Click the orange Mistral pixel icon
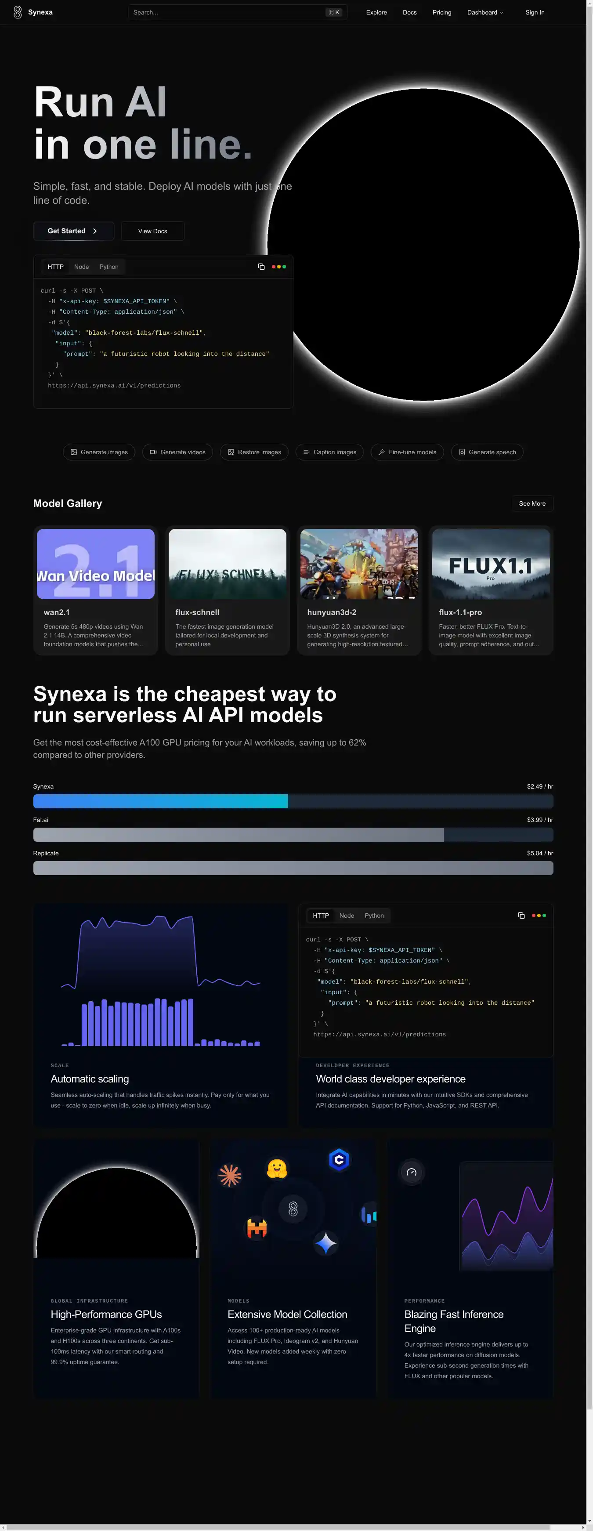593x1531 pixels. [x=257, y=1228]
